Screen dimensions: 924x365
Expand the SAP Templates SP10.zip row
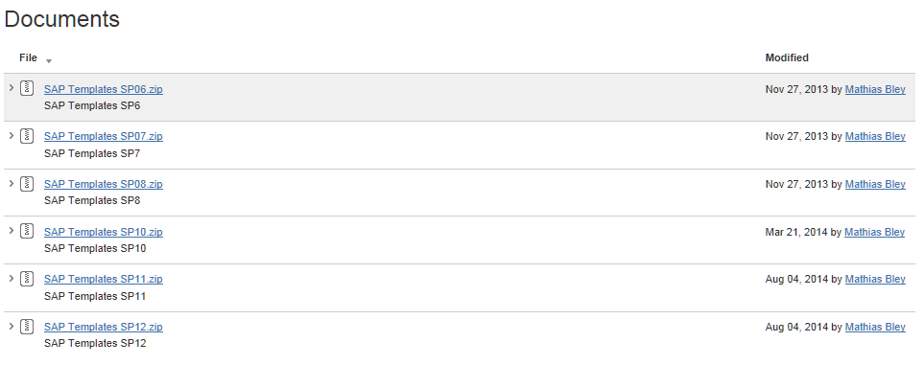pos(12,230)
